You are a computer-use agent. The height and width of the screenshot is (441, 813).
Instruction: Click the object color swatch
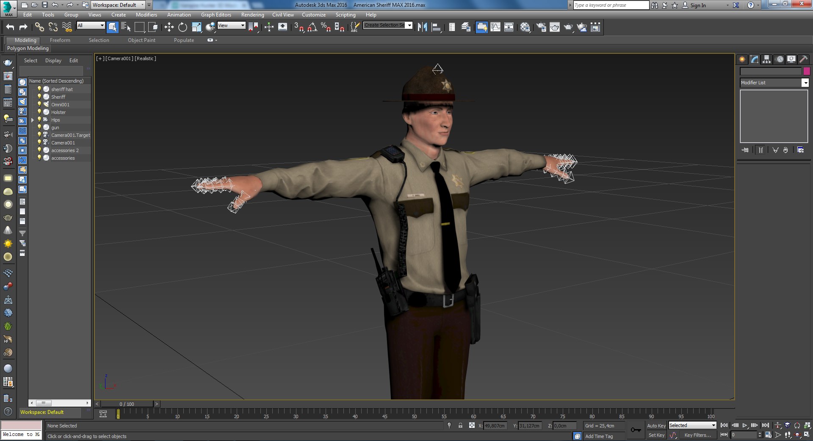(807, 71)
